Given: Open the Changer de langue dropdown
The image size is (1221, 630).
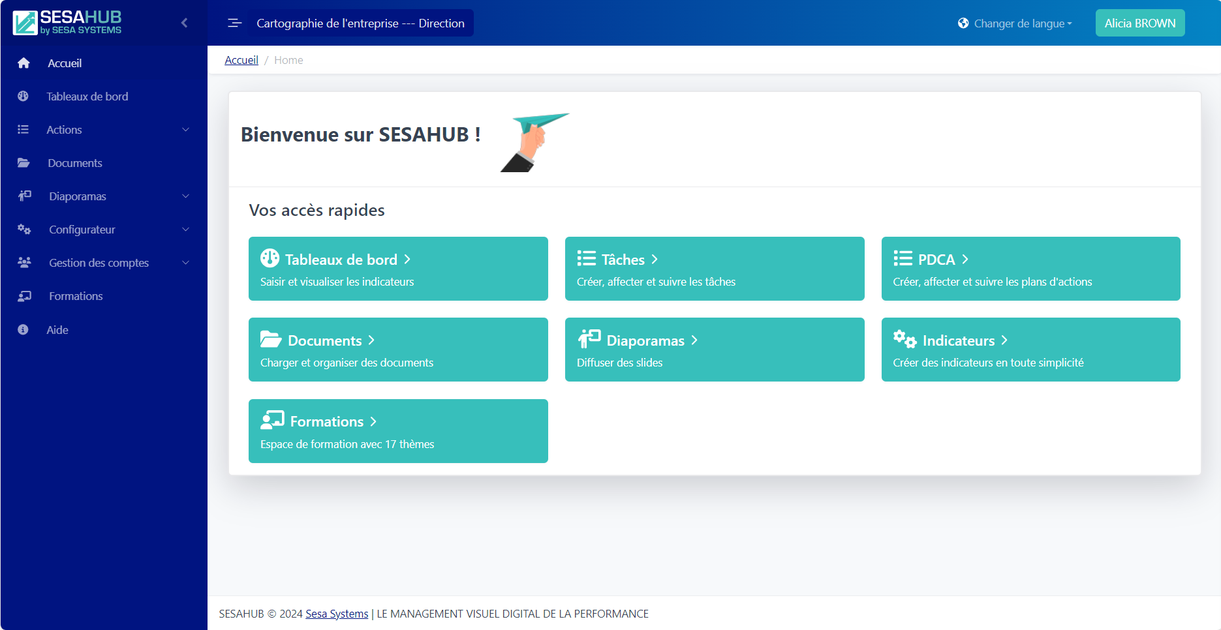Looking at the screenshot, I should tap(1015, 23).
